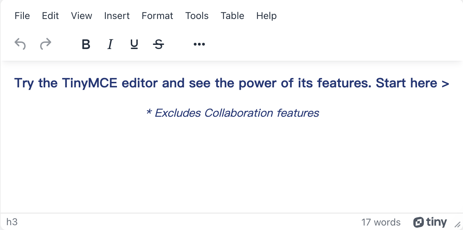Toggle italic formatting

pos(110,44)
